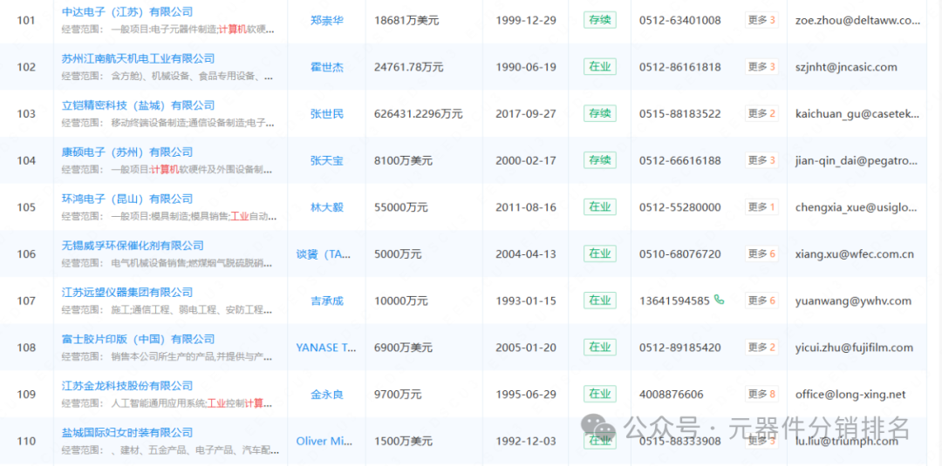Click the 在业 status tag in row 102
Image resolution: width=942 pixels, height=466 pixels.
click(x=599, y=66)
